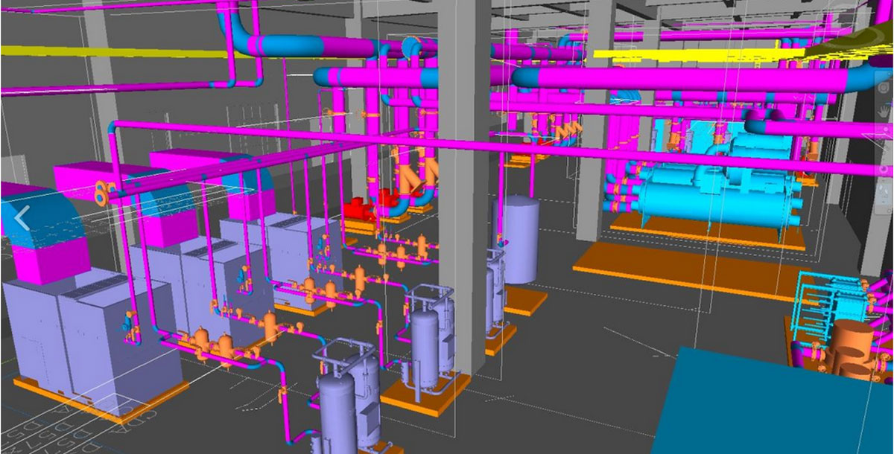Select the tall cylindrical tank behind the column
The width and height of the screenshot is (894, 454).
tap(518, 238)
